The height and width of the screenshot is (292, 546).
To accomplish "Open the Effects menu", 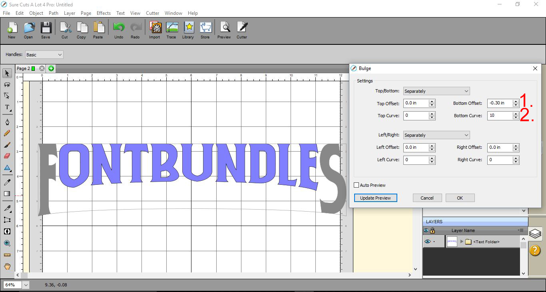I will pyautogui.click(x=104, y=13).
